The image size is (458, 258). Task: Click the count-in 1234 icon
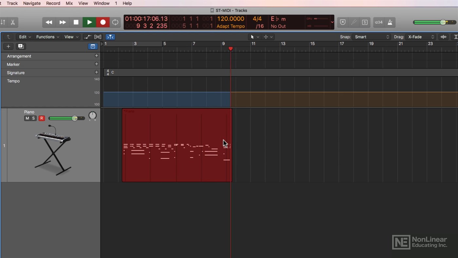point(378,22)
